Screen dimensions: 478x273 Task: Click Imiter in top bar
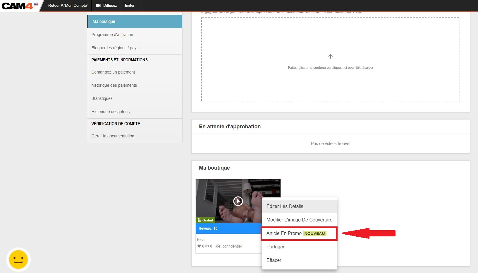click(x=130, y=6)
